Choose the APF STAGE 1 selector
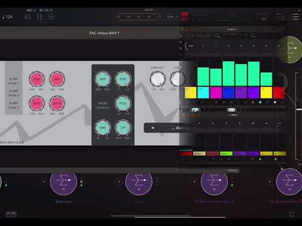The height and width of the screenshot is (226, 302). tap(14, 81)
